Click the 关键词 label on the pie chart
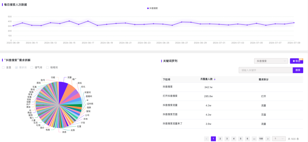Image resolution: width=308 pixels, height=142 pixels. coord(88,92)
